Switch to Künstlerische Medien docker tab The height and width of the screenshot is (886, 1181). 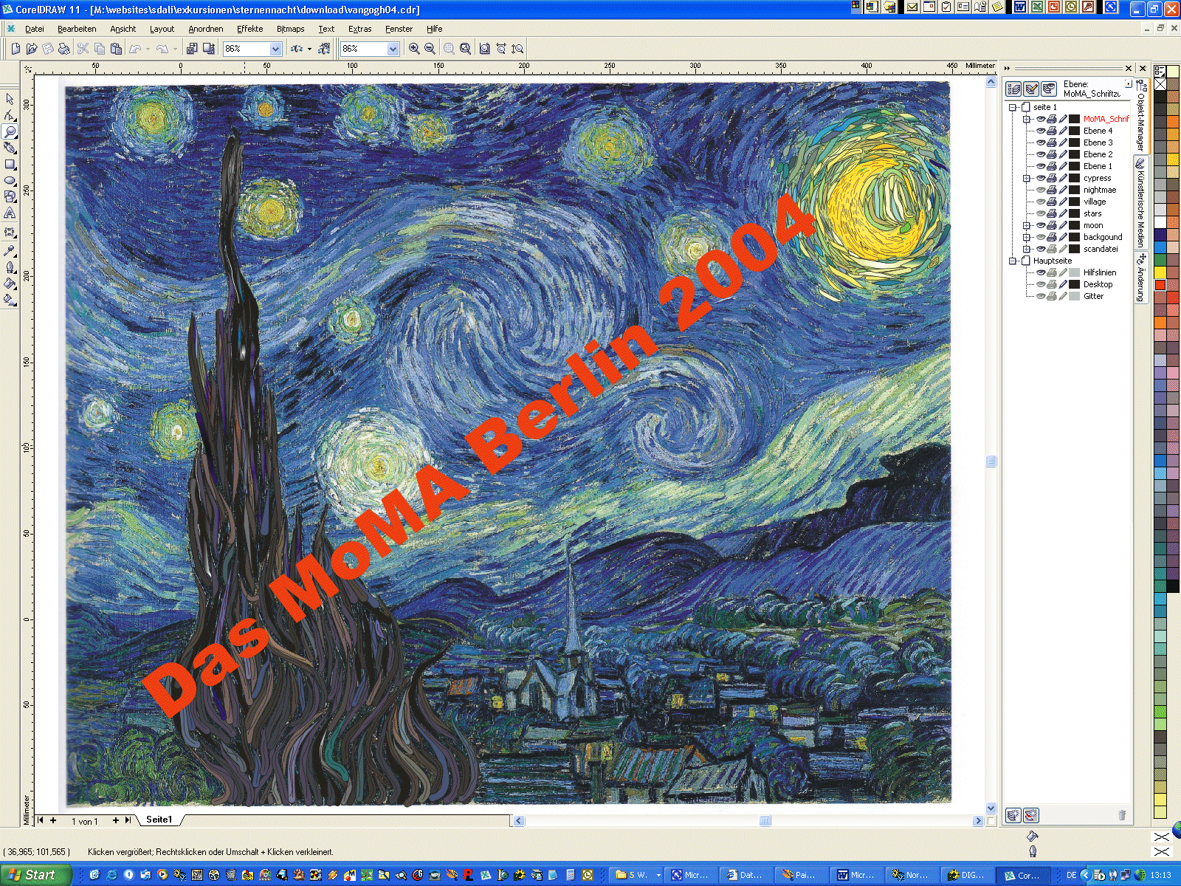pyautogui.click(x=1141, y=203)
